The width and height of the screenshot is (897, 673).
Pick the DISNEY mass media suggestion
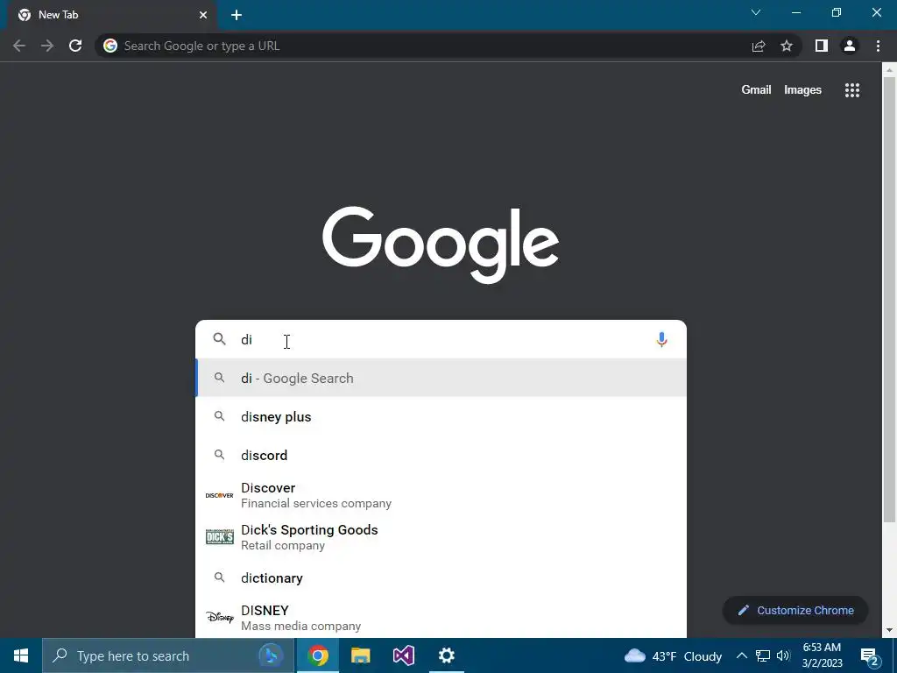coord(441,618)
